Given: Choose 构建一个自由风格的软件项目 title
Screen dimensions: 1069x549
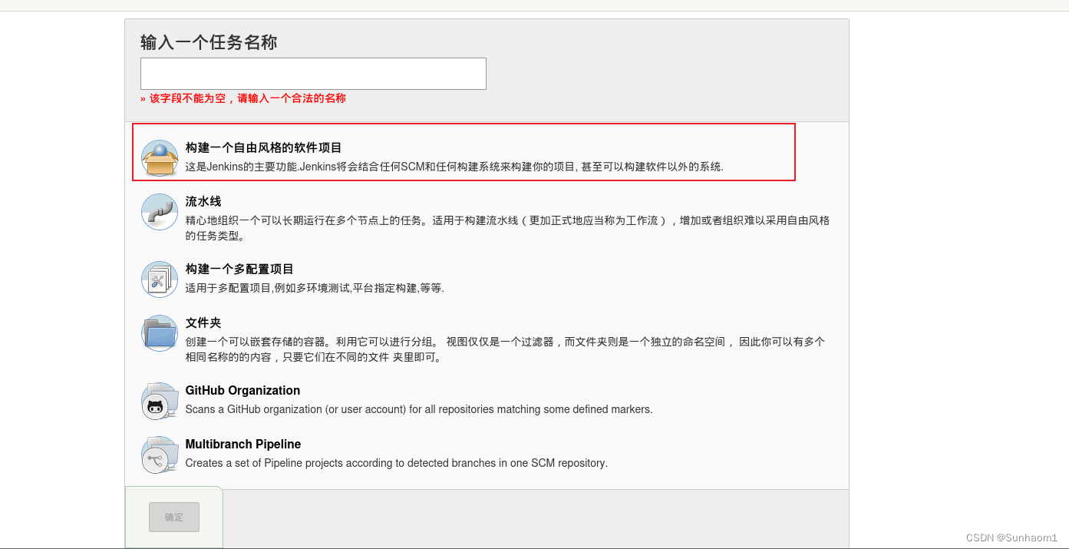Looking at the screenshot, I should (x=264, y=147).
